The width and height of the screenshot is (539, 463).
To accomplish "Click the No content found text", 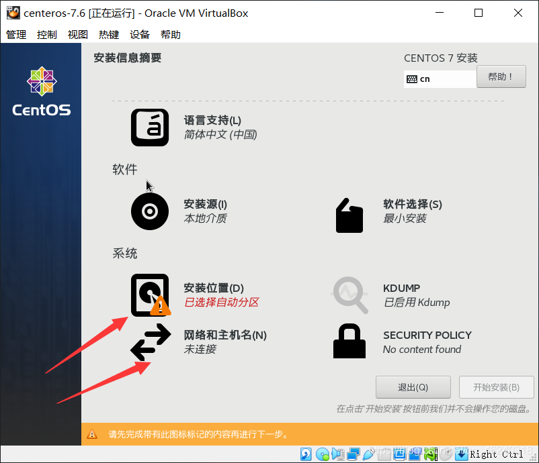I will pyautogui.click(x=422, y=350).
